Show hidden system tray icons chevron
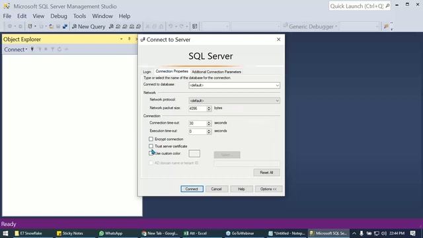The width and height of the screenshot is (423, 238). tap(354, 233)
